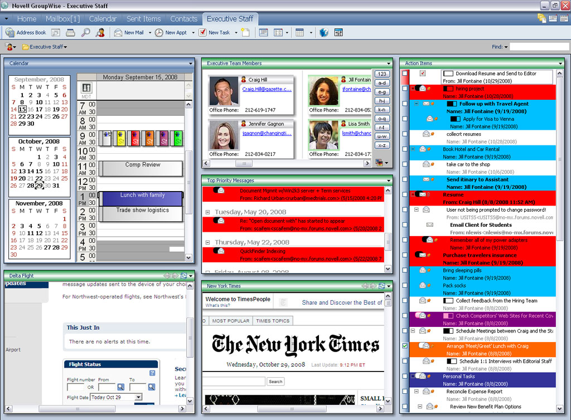Open the web globe toolbar icon
This screenshot has height=420, width=571.
324,33
